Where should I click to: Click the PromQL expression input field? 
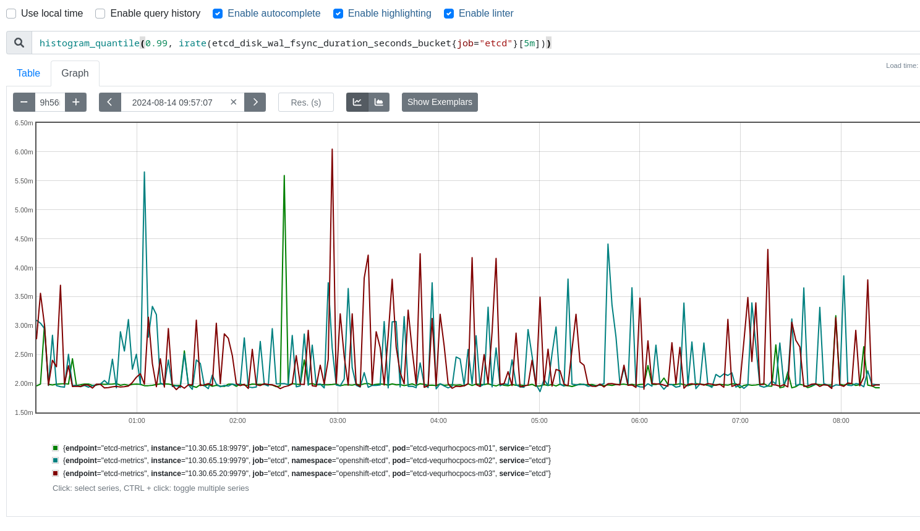pos(476,43)
